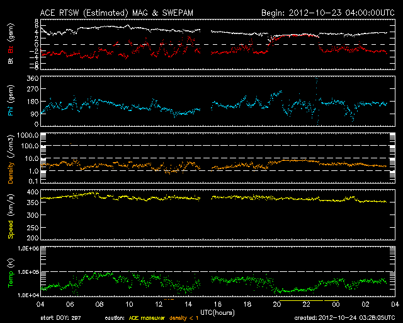
Task: Click the 'start DOY: 297' footer text
Action: [x=61, y=317]
